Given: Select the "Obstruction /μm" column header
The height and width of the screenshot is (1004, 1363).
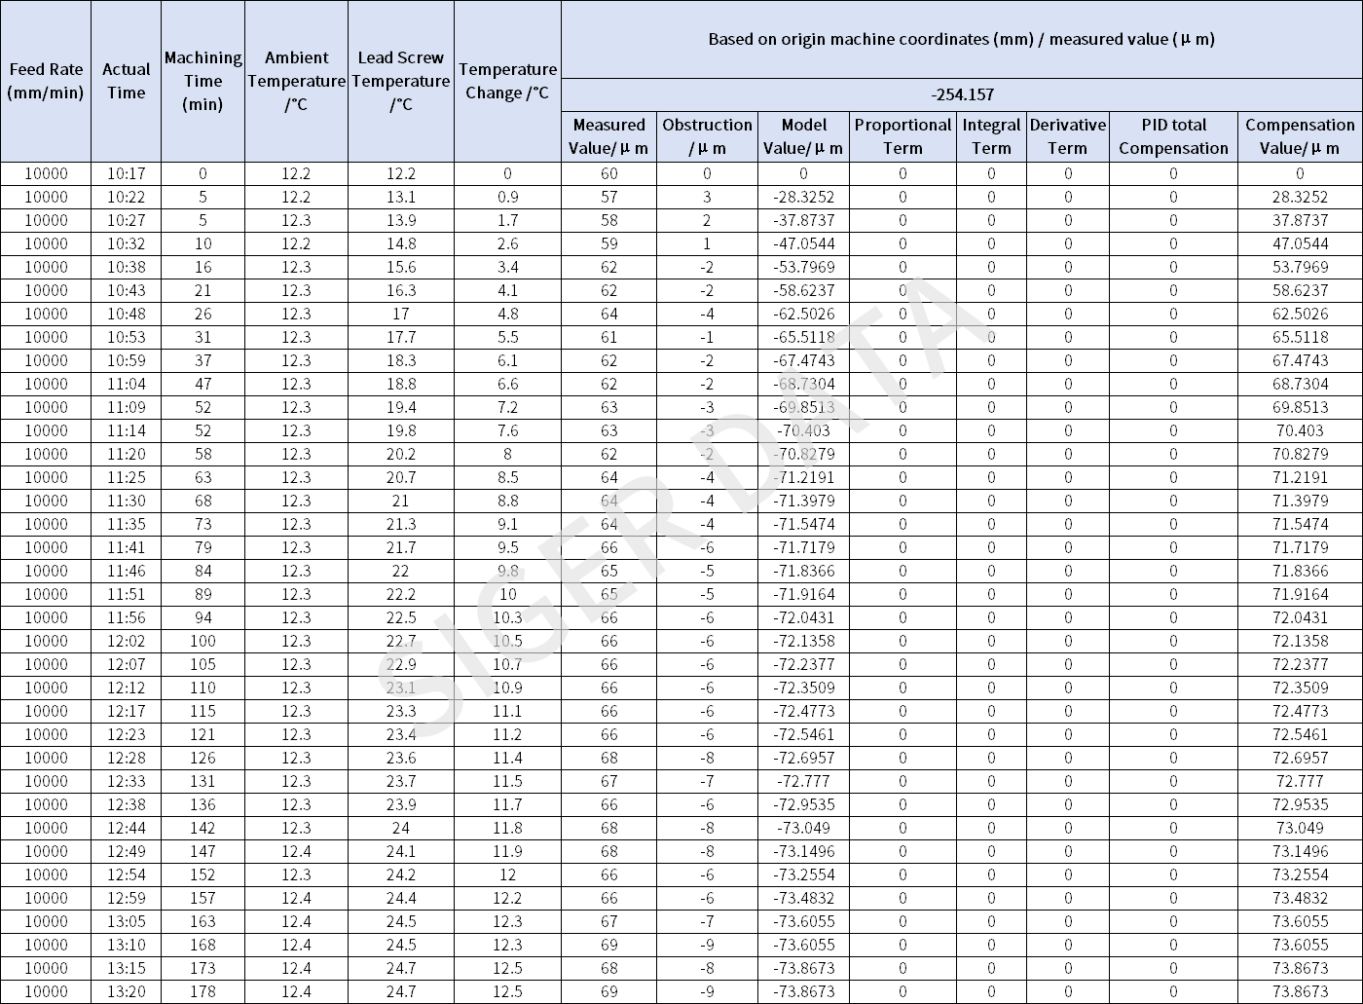Looking at the screenshot, I should pos(707,136).
